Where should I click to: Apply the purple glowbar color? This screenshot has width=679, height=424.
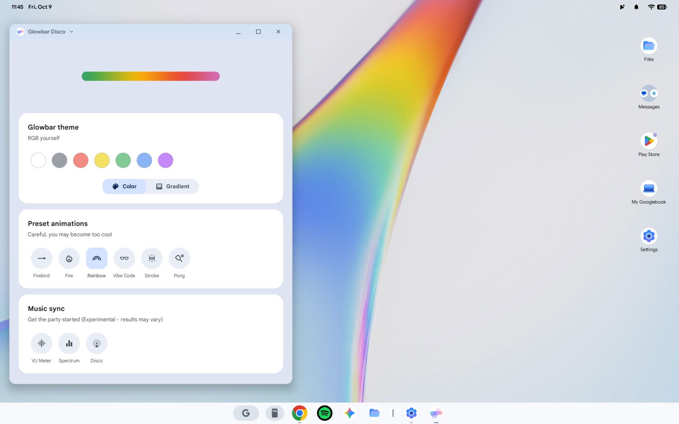[x=166, y=160]
